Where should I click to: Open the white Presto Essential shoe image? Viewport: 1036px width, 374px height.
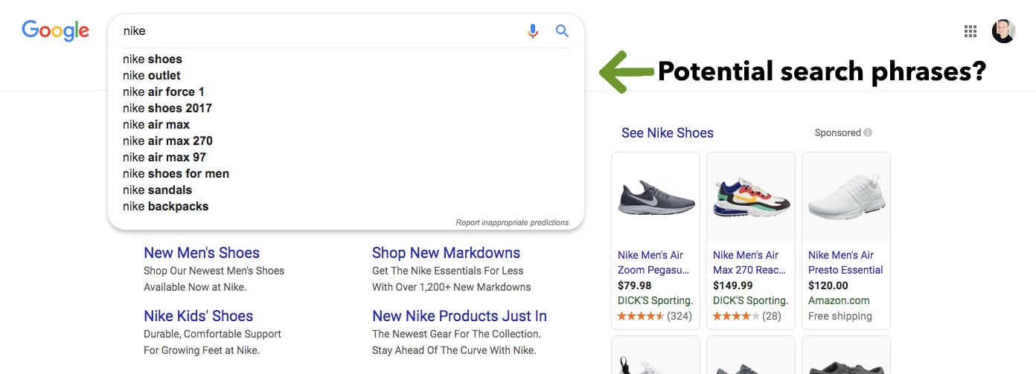pos(845,197)
